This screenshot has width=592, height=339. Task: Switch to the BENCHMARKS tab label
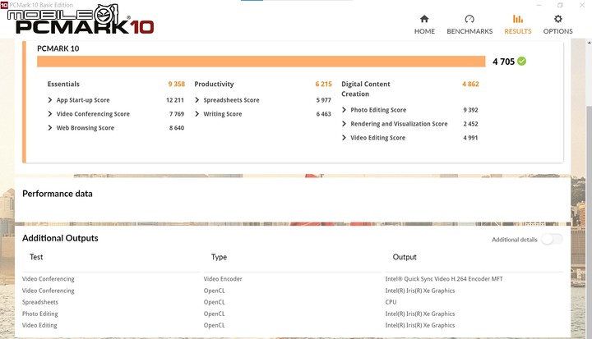tap(469, 31)
